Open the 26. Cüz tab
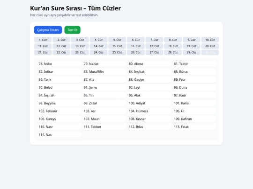Viewport: 253px width, 189px height. pos(136,52)
